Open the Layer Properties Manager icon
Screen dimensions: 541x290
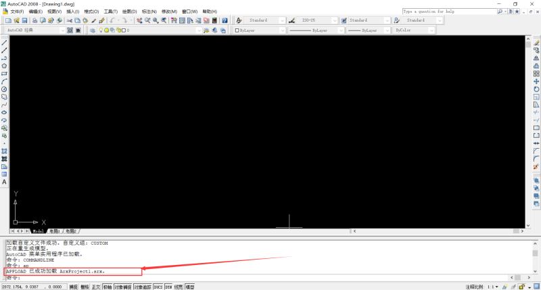point(93,30)
